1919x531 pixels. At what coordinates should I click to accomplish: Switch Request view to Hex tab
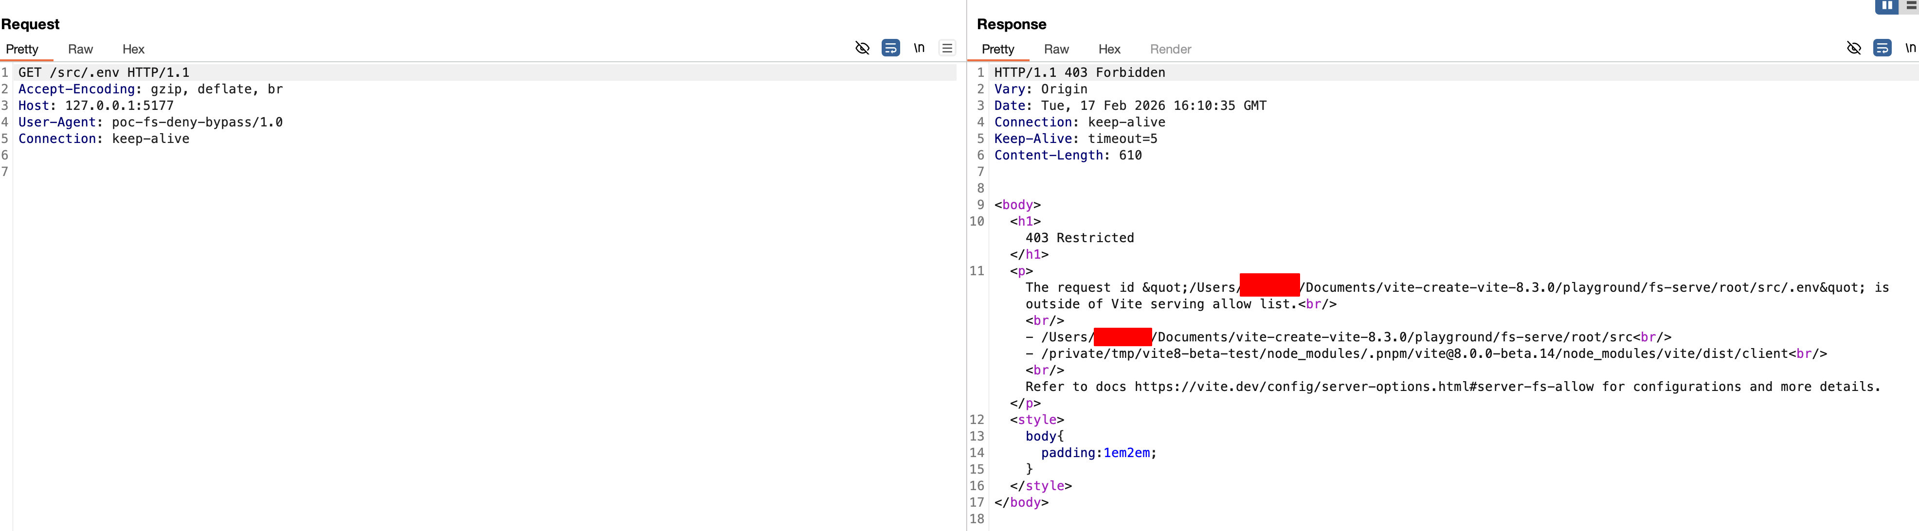[x=133, y=49]
